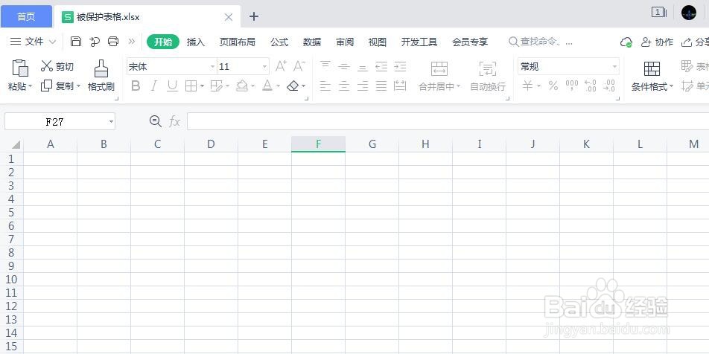Screen dimensions: 709x354
Task: Click the Copy button
Action: tap(57, 86)
